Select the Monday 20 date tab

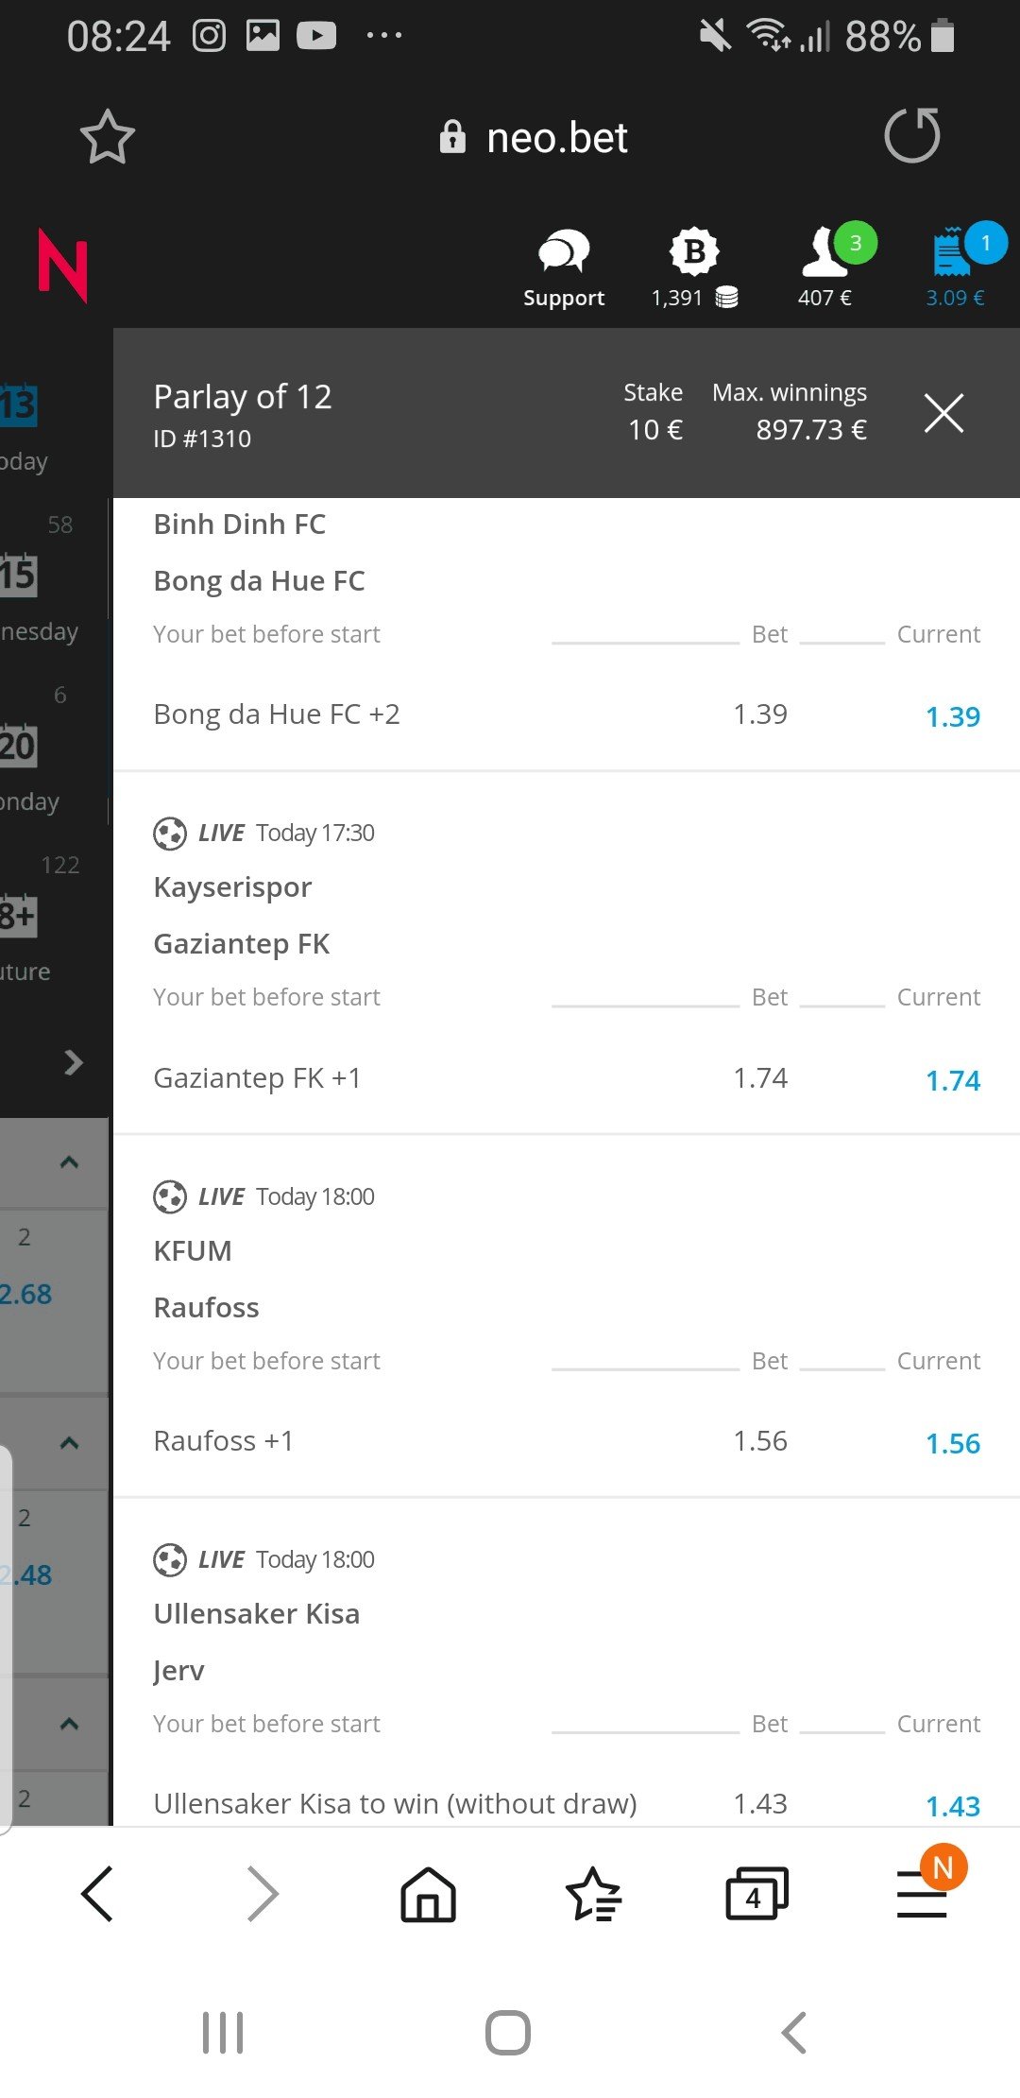(28, 765)
